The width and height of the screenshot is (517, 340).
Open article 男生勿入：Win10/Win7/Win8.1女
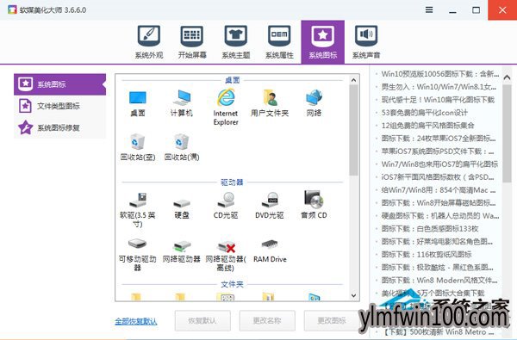(439, 87)
